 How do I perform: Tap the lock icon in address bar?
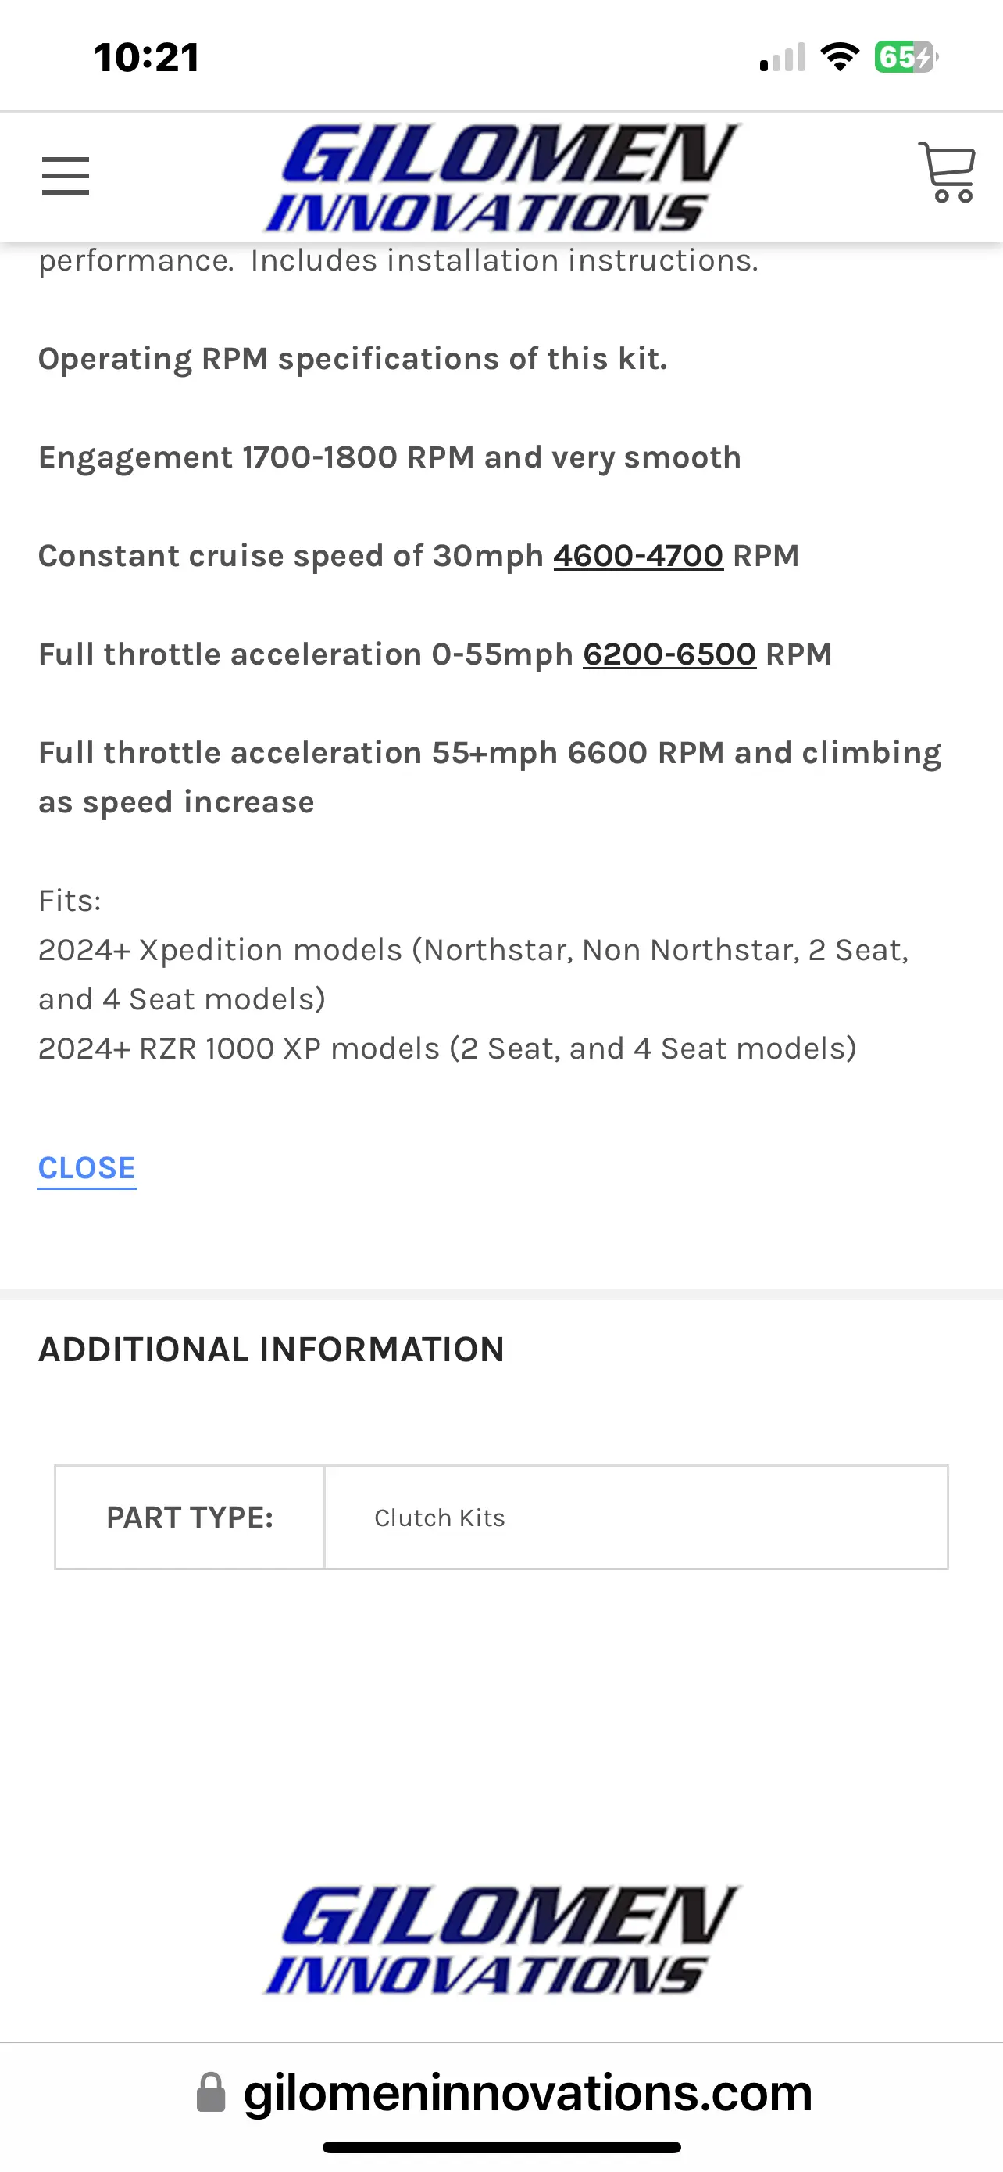[211, 2093]
